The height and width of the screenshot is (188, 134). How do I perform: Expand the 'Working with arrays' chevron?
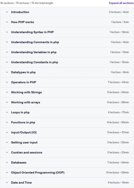tap(7, 102)
